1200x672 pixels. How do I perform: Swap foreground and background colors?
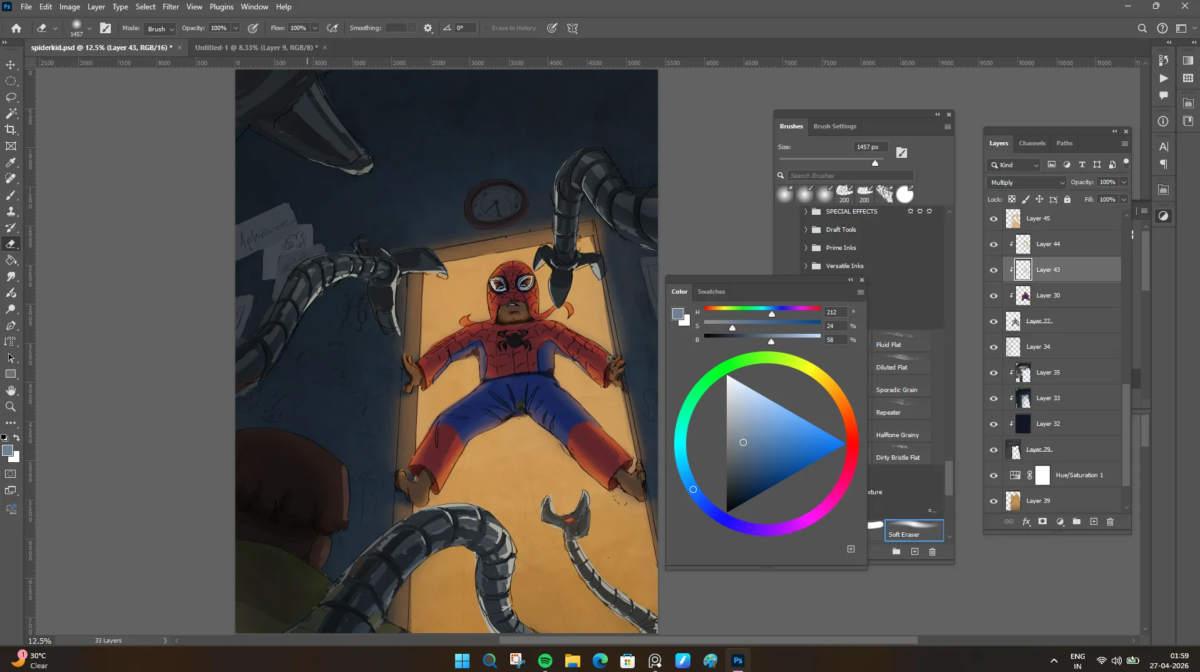(x=17, y=438)
